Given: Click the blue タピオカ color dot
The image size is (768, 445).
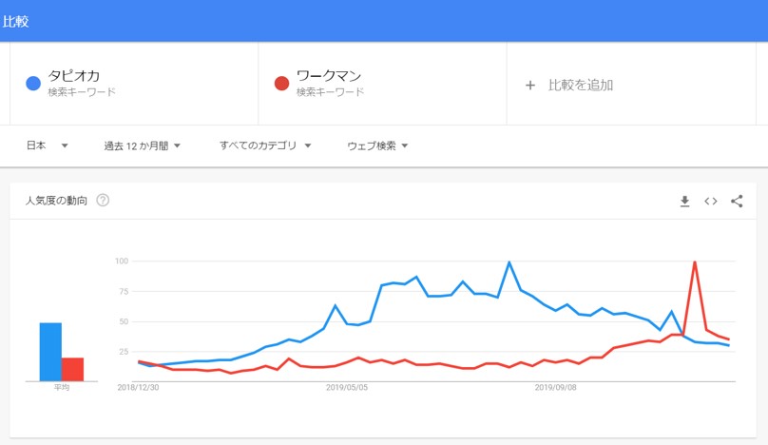Looking at the screenshot, I should 33,84.
